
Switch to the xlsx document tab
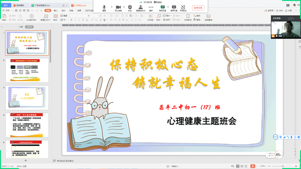coord(42,5)
